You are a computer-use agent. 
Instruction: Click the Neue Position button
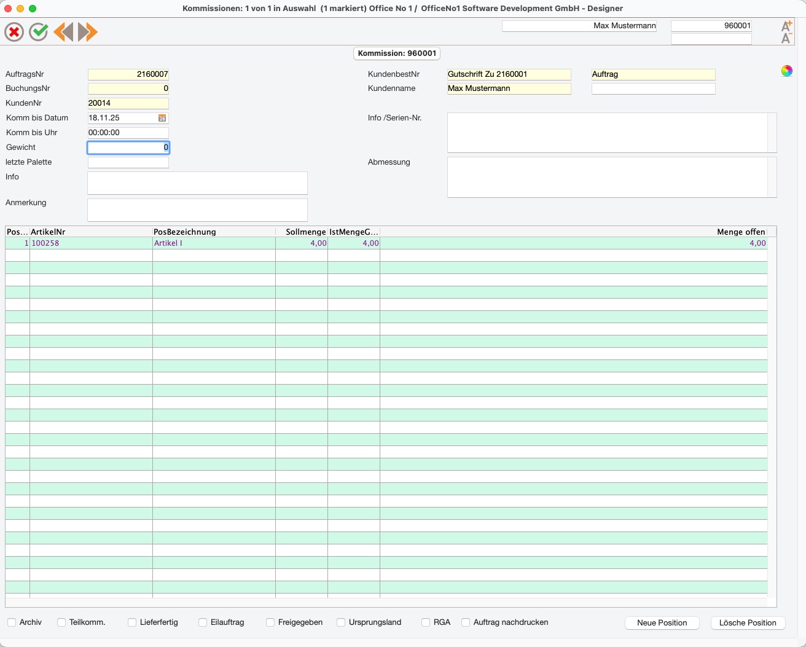[662, 623]
